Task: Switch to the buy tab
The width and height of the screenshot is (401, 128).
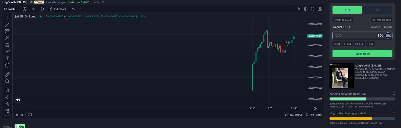Action: pyautogui.click(x=347, y=10)
